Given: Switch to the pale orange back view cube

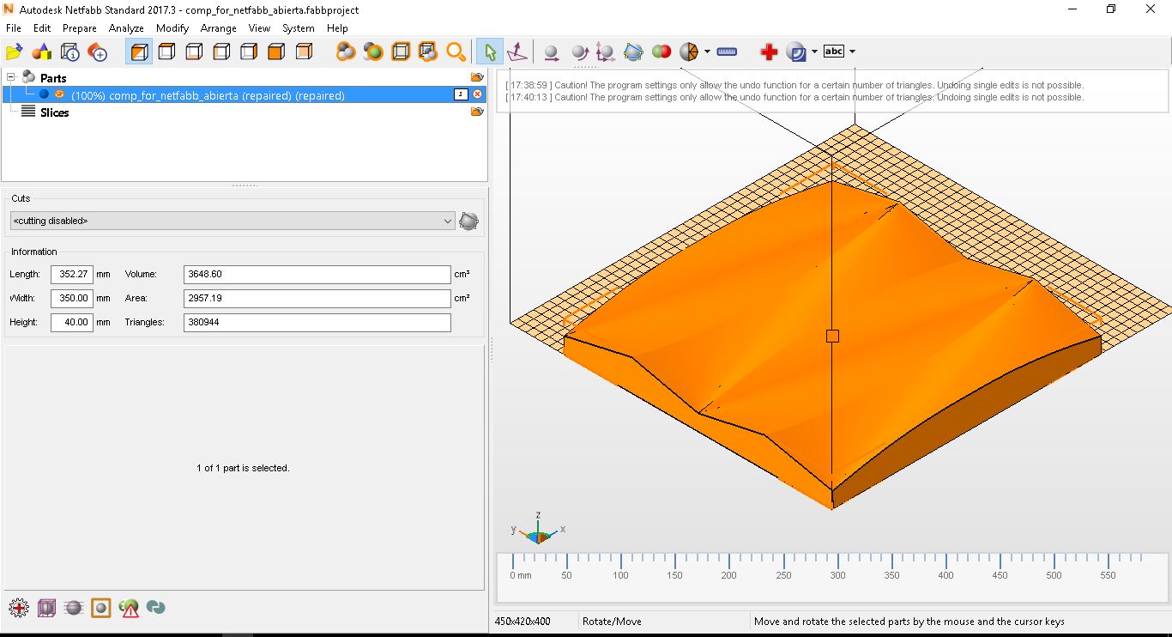Looking at the screenshot, I should point(304,52).
